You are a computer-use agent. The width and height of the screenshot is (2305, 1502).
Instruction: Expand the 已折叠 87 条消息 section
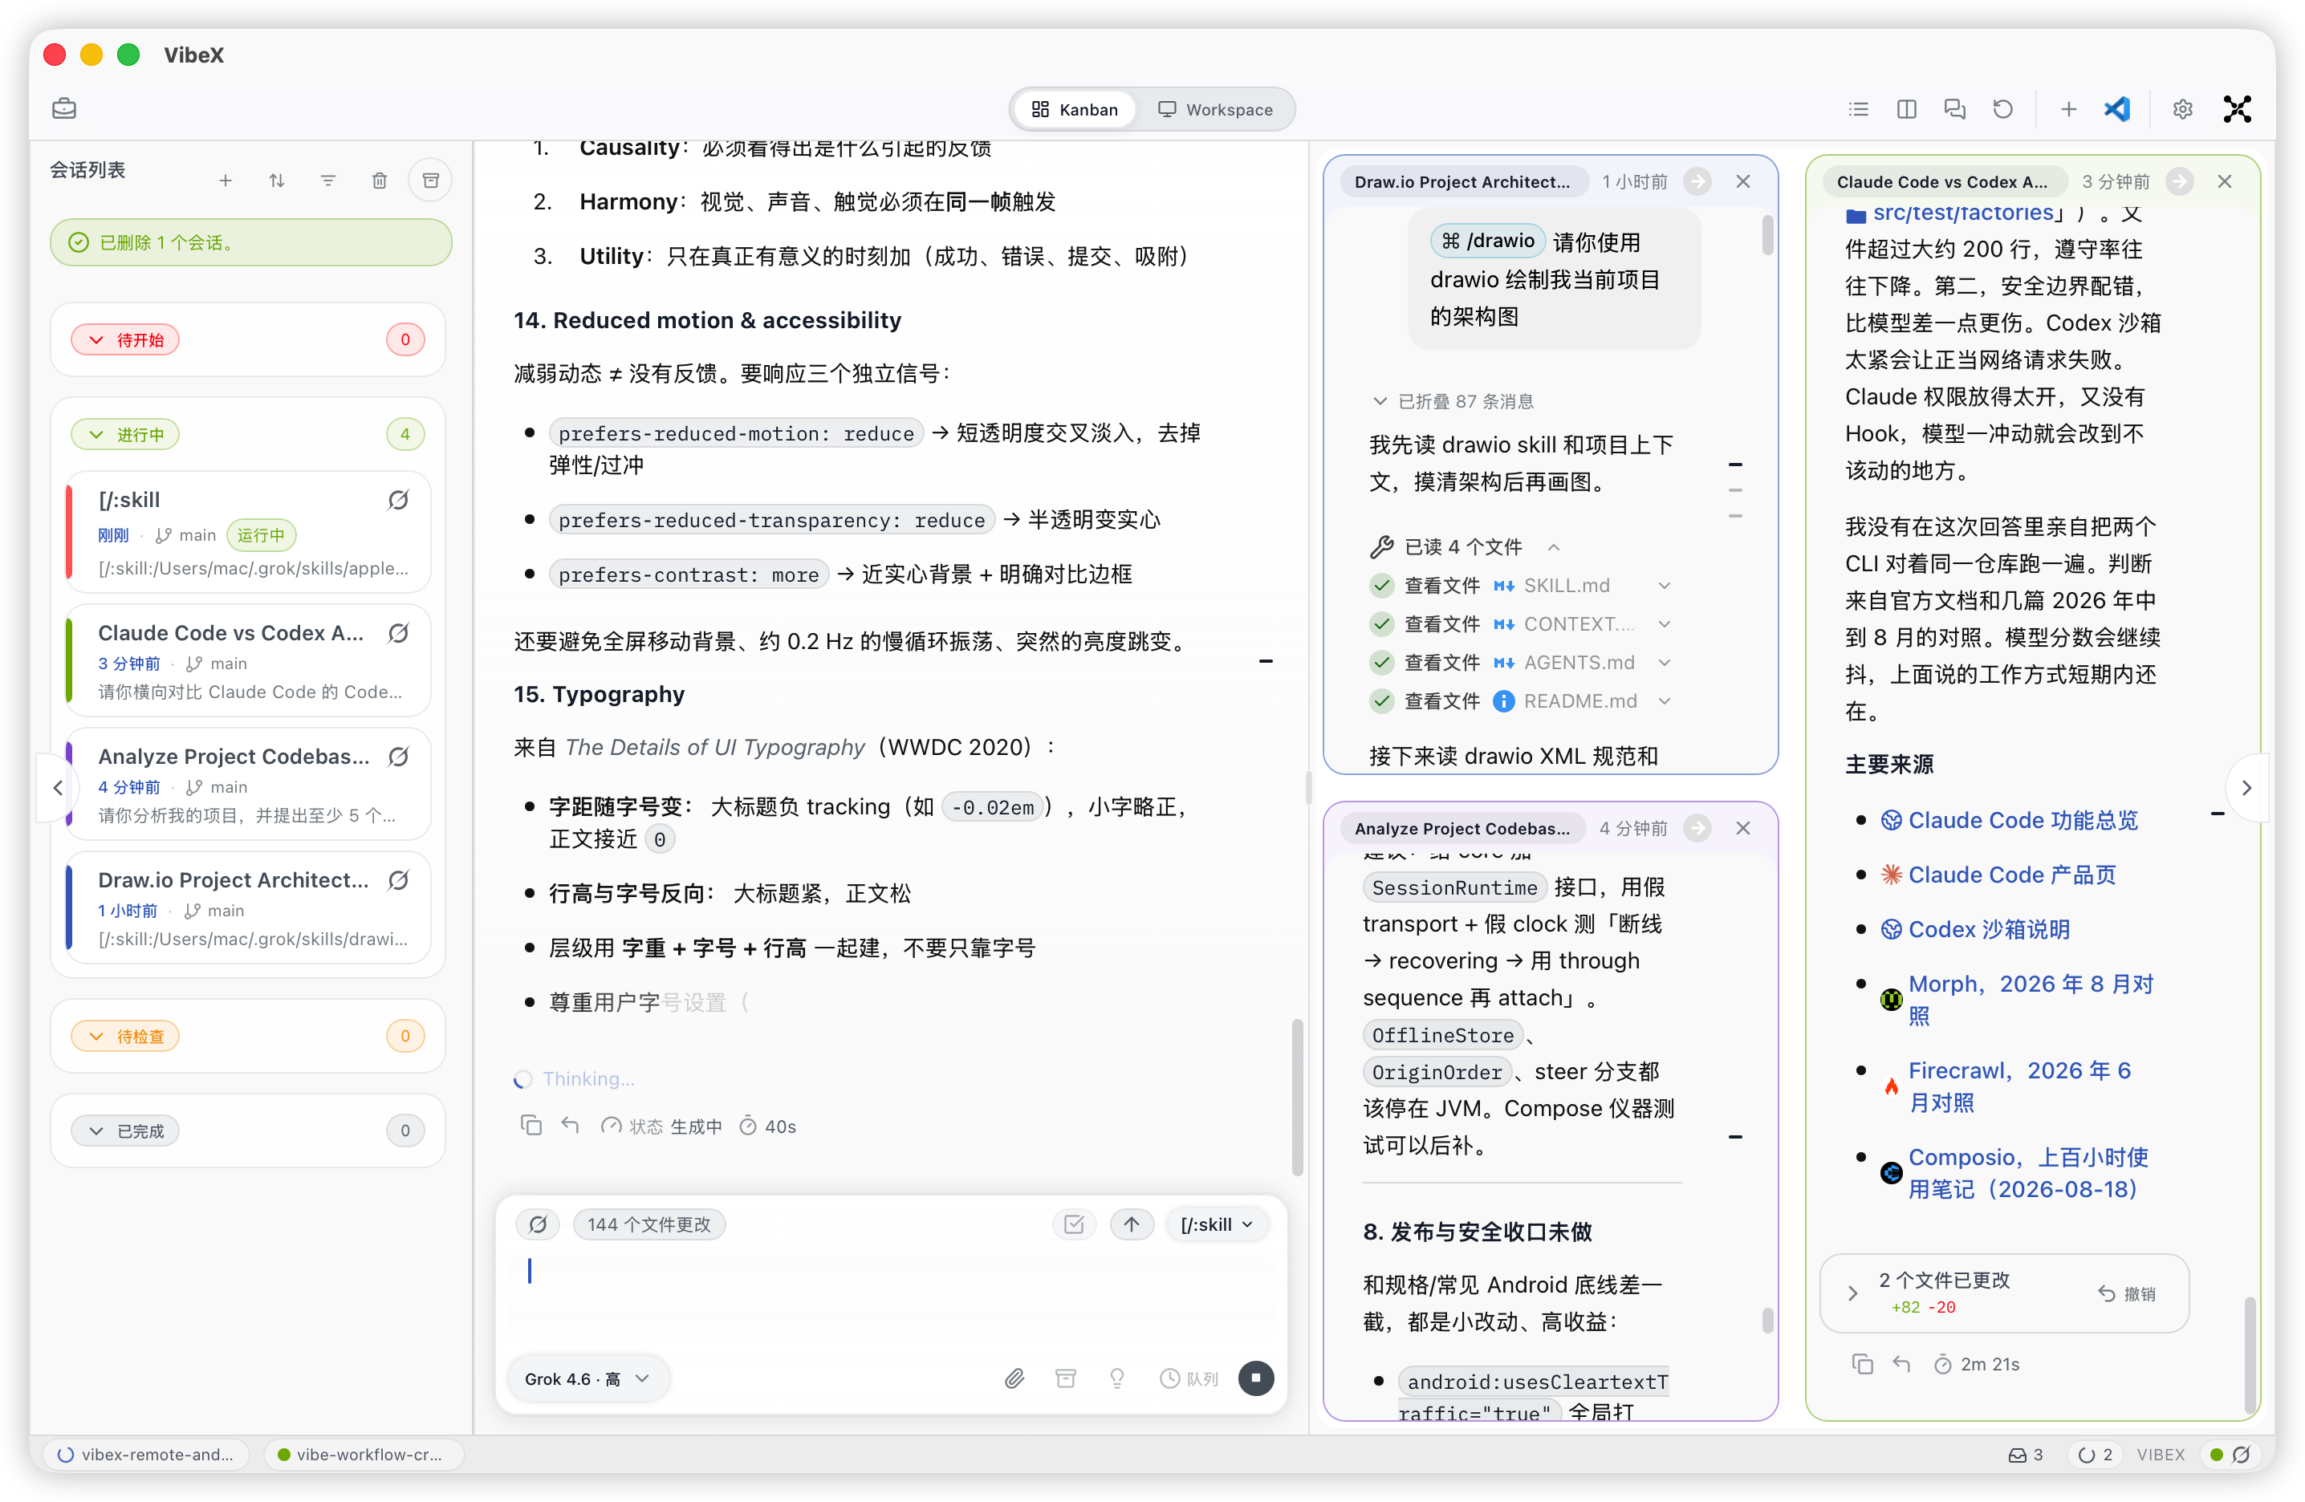tap(1453, 401)
